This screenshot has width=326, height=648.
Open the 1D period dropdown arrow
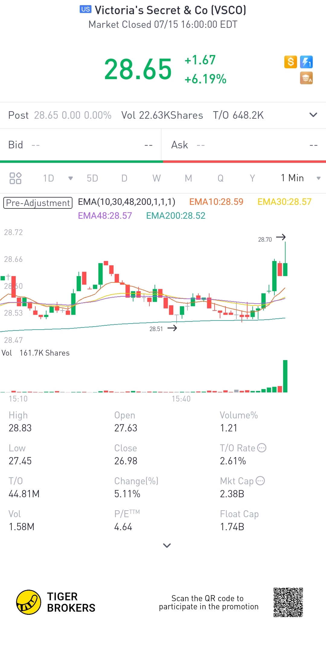(x=71, y=178)
